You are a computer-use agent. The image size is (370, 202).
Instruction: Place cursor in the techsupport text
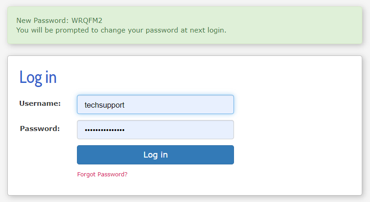(104, 105)
